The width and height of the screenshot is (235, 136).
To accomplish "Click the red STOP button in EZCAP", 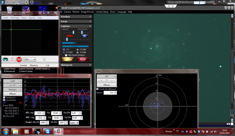I will coord(83,59).
